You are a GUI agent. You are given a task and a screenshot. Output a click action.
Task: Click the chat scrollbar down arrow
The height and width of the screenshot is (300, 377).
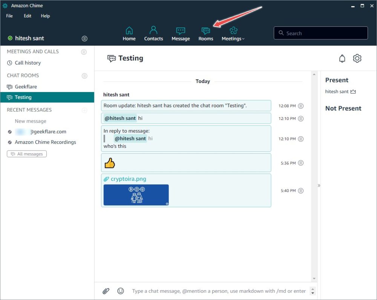click(314, 278)
